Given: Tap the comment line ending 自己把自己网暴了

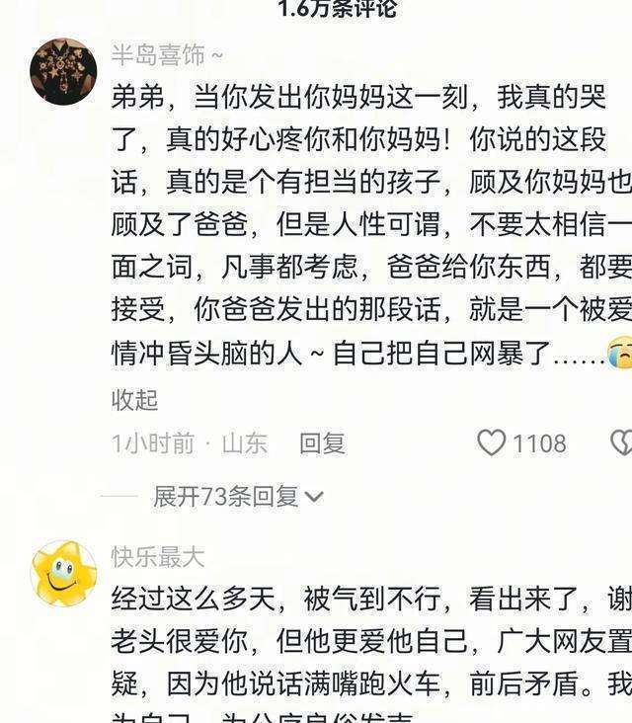Looking at the screenshot, I should [371, 353].
